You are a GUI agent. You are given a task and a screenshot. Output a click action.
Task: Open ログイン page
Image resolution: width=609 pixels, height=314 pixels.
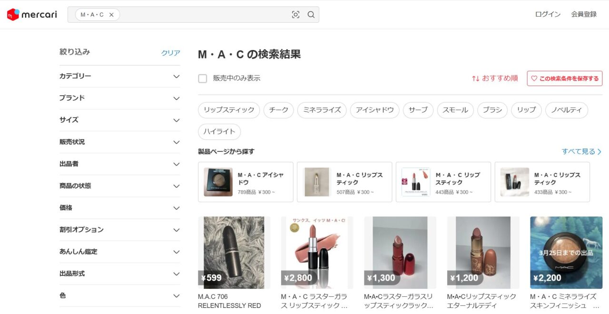click(x=548, y=14)
